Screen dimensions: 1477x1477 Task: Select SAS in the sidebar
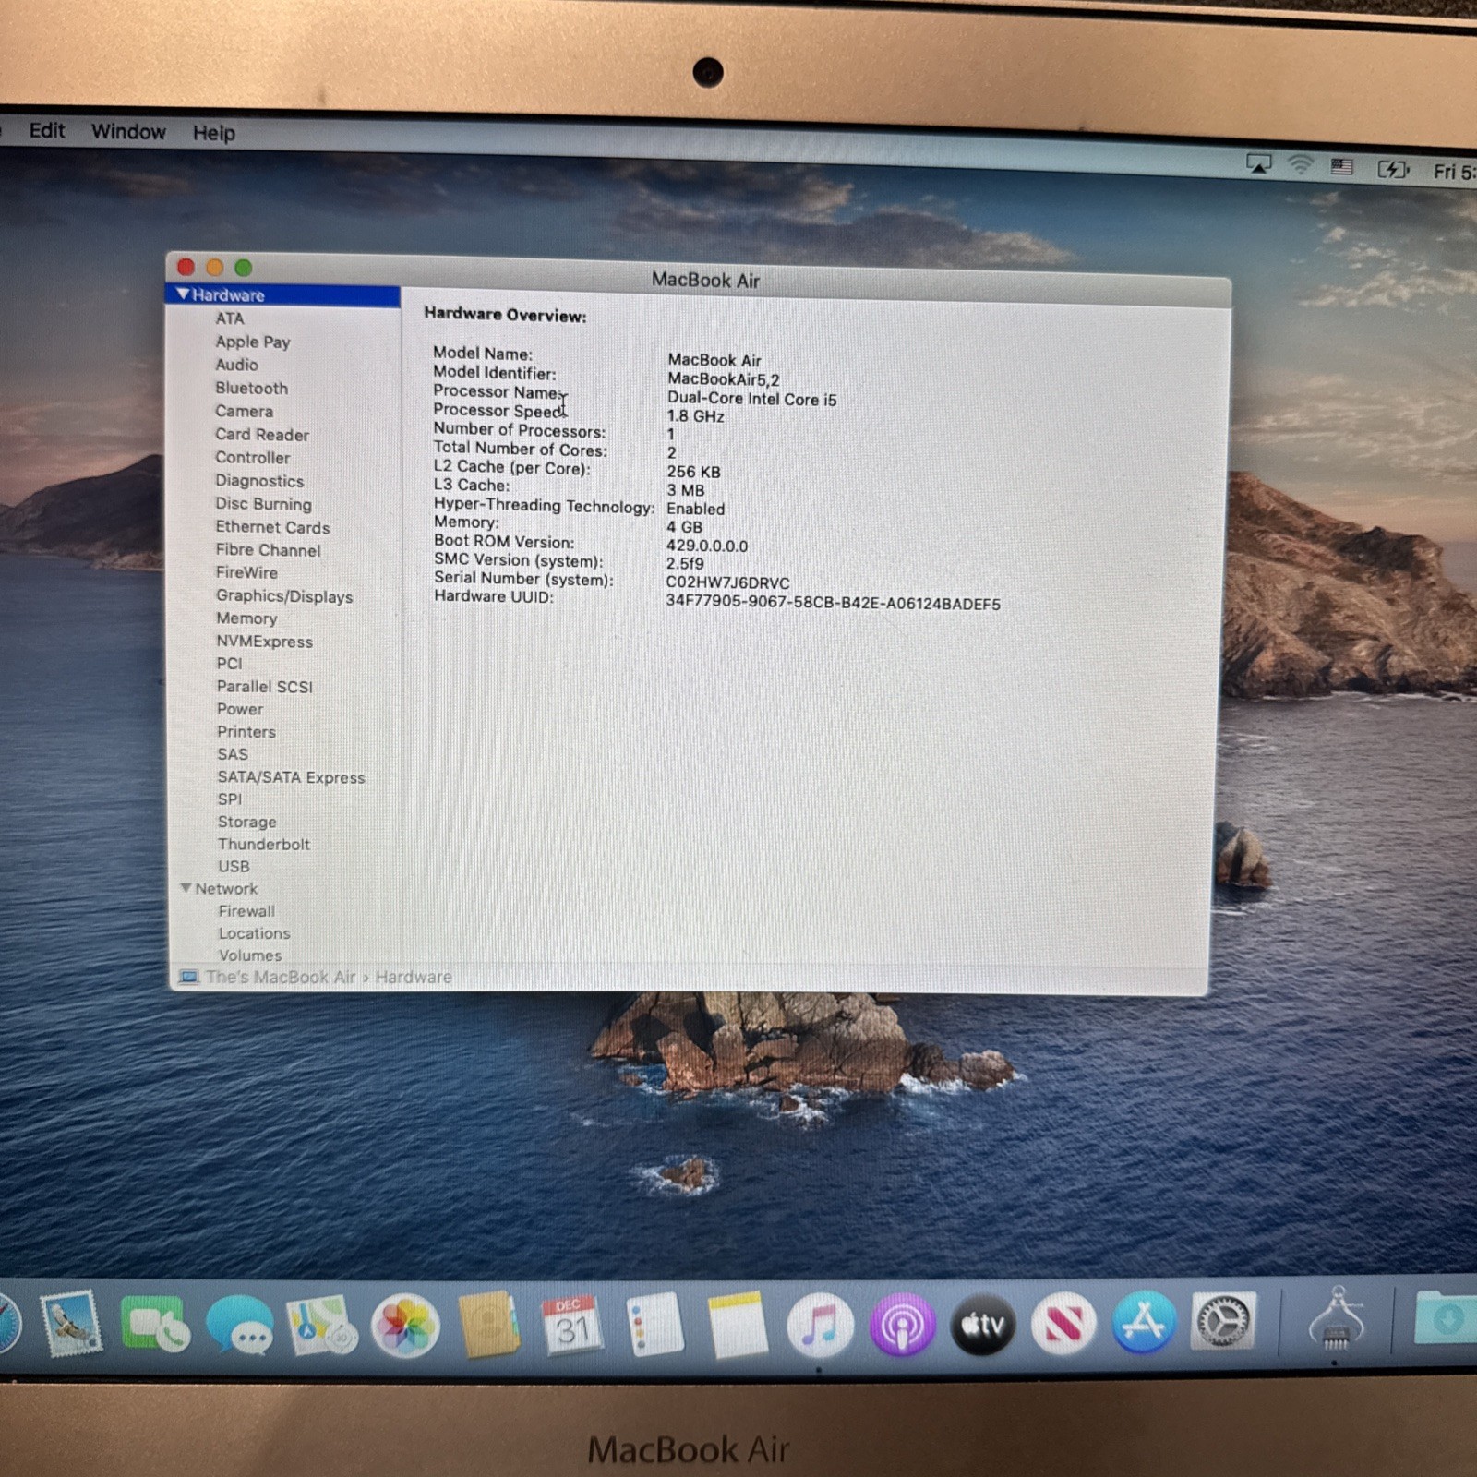click(x=233, y=754)
